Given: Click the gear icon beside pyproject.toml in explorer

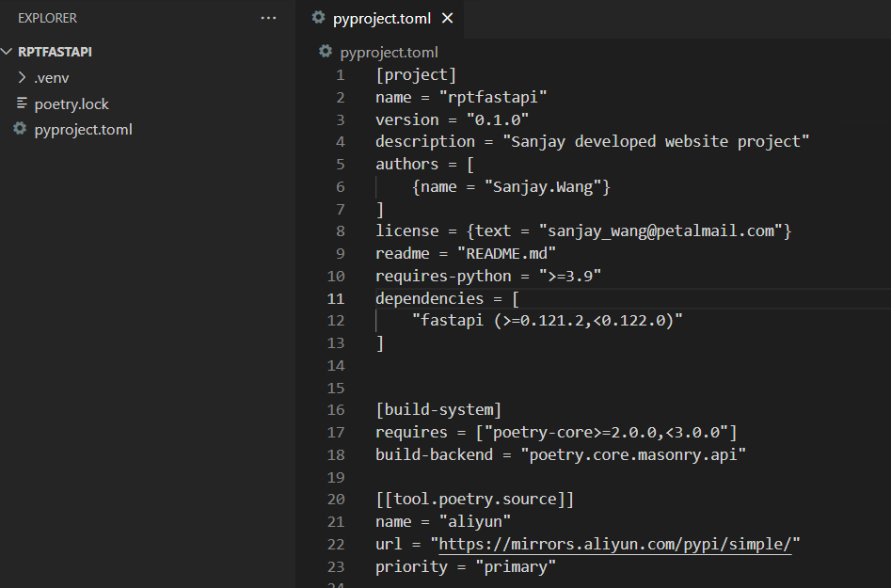Looking at the screenshot, I should tap(20, 128).
